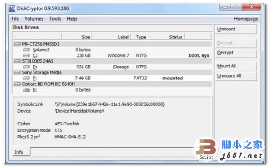This screenshot has height=167, width=269.
Task: Click the 7.49 GB size value
Action: point(82,78)
